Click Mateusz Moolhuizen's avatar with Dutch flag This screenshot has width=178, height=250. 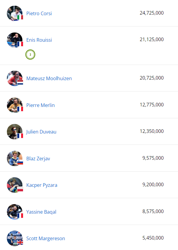click(x=15, y=78)
